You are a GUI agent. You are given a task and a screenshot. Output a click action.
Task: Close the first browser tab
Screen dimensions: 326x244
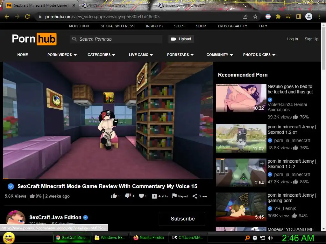[74, 5]
